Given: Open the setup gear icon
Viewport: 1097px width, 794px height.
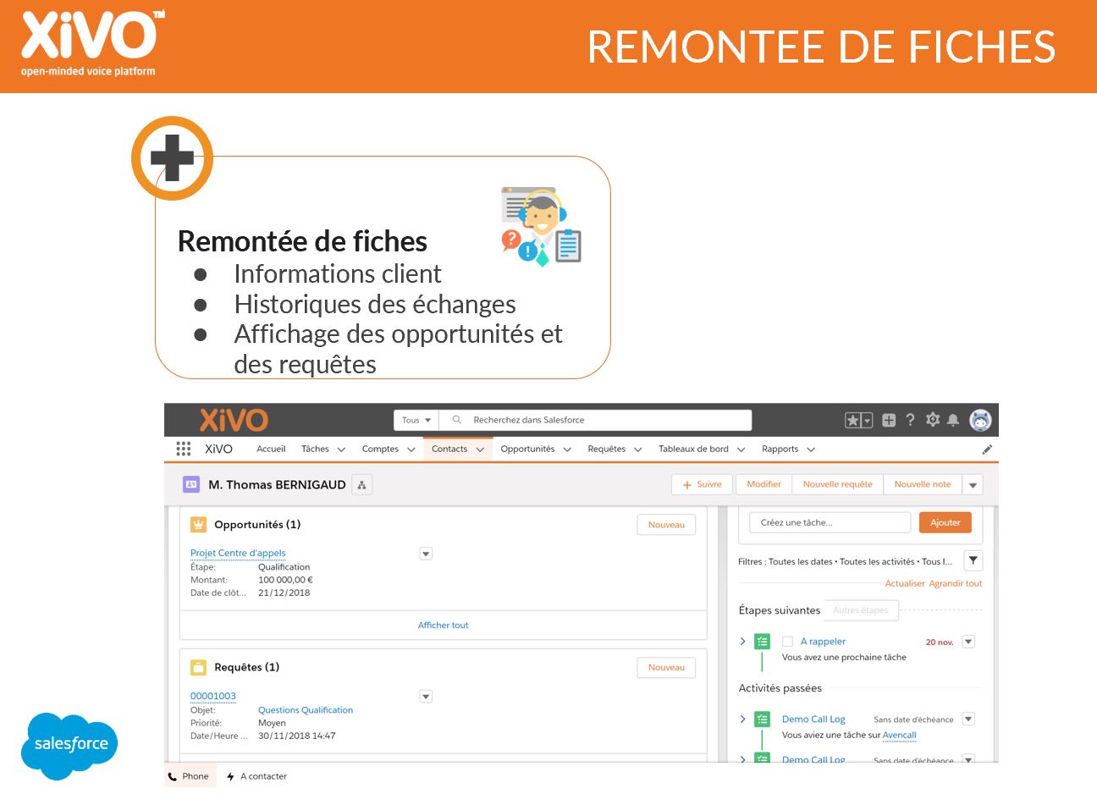Looking at the screenshot, I should [933, 420].
